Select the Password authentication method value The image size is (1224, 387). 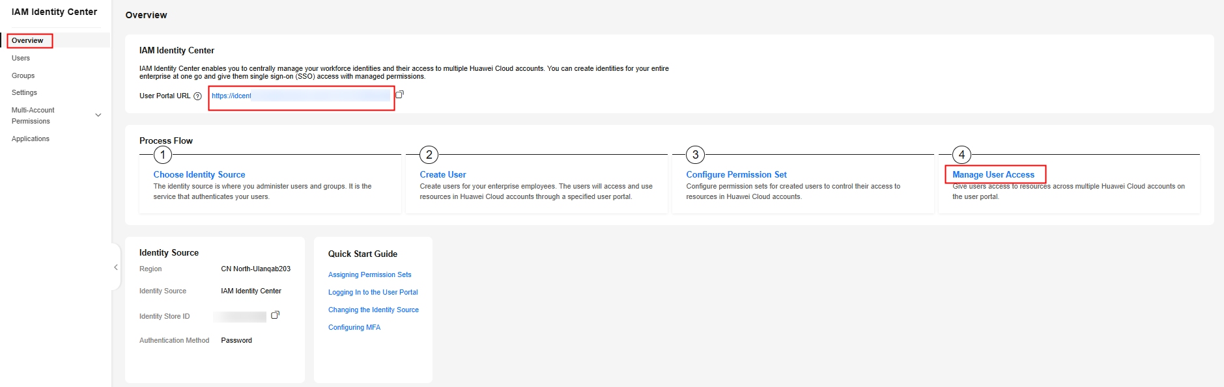pos(236,340)
